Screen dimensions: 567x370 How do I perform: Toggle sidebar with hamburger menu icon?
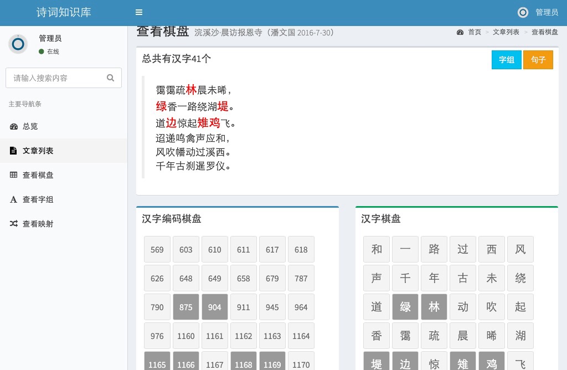[x=139, y=12]
